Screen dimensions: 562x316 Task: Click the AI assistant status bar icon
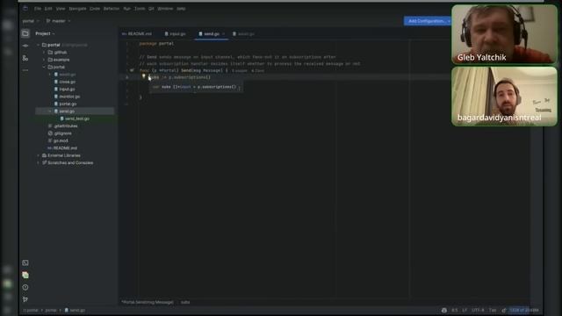click(444, 310)
